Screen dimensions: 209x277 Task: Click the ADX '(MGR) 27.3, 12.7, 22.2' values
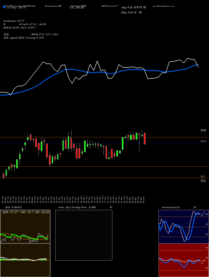pos(44,34)
